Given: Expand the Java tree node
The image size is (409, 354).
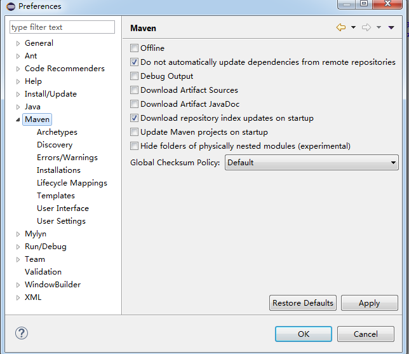Looking at the screenshot, I should [x=18, y=107].
